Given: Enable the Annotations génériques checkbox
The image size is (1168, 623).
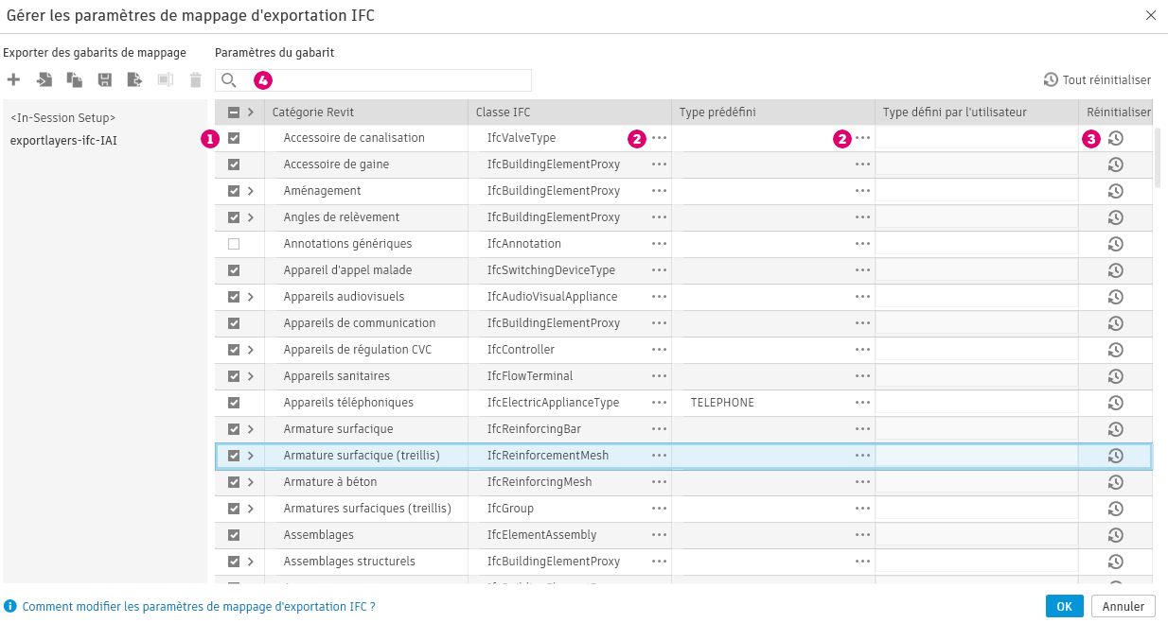Looking at the screenshot, I should (x=234, y=244).
